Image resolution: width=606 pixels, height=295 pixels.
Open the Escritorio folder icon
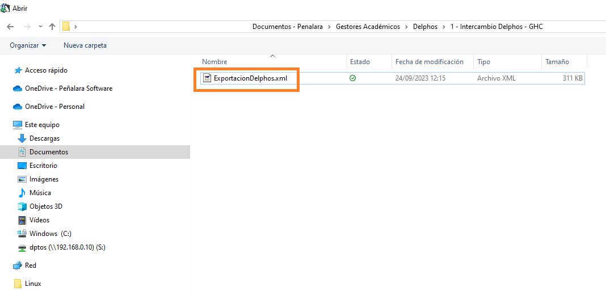[x=22, y=166]
